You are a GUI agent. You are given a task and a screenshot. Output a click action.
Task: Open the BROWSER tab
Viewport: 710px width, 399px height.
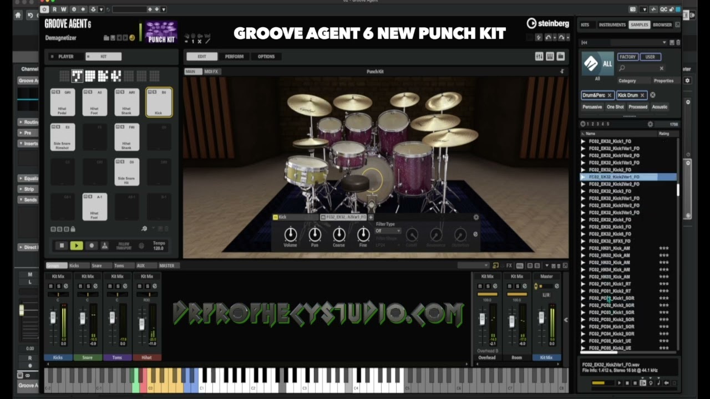point(662,24)
